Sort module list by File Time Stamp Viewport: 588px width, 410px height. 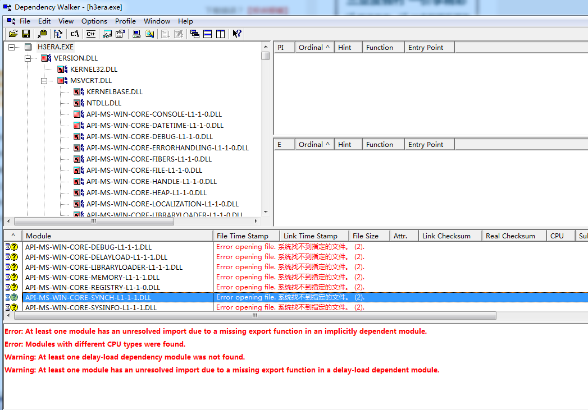pyautogui.click(x=247, y=236)
